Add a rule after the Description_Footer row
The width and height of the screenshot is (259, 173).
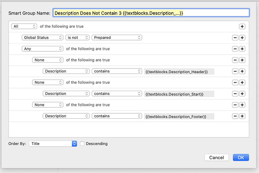(242, 116)
